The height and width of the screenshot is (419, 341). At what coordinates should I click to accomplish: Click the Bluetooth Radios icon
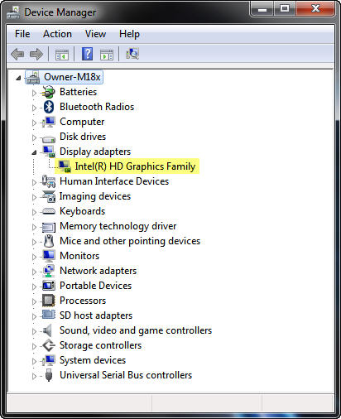(x=49, y=107)
